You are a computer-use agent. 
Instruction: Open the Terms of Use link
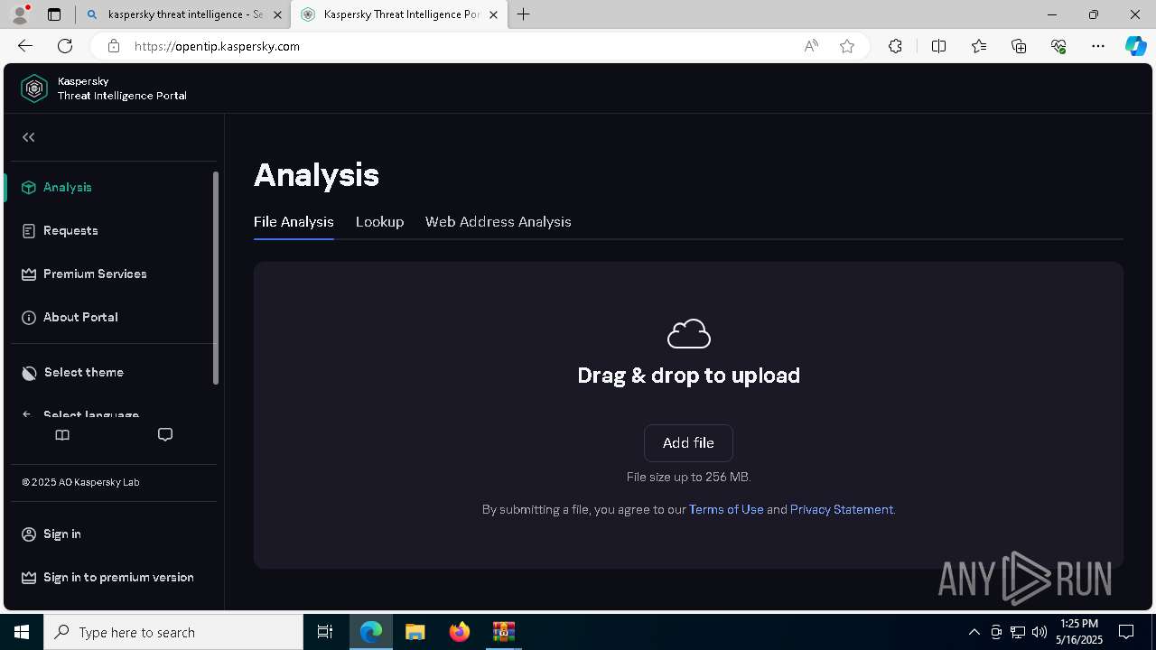click(x=726, y=509)
